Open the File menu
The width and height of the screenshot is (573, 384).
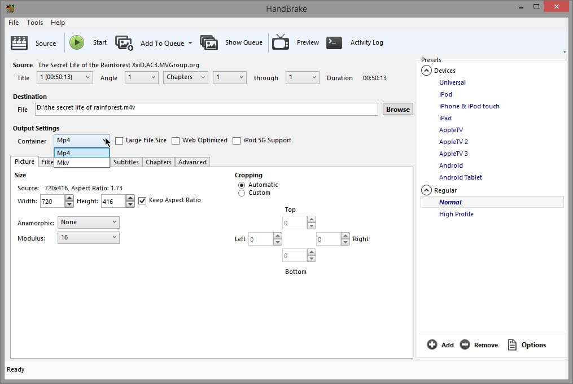tap(14, 23)
